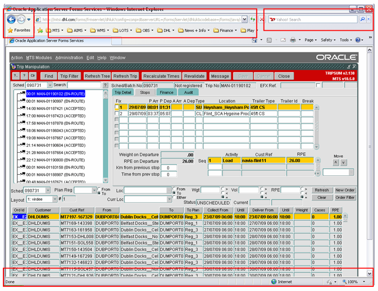Image resolution: width=378 pixels, height=291 pixels.
Task: Open the Home icon in the command bar
Action: pos(254,40)
